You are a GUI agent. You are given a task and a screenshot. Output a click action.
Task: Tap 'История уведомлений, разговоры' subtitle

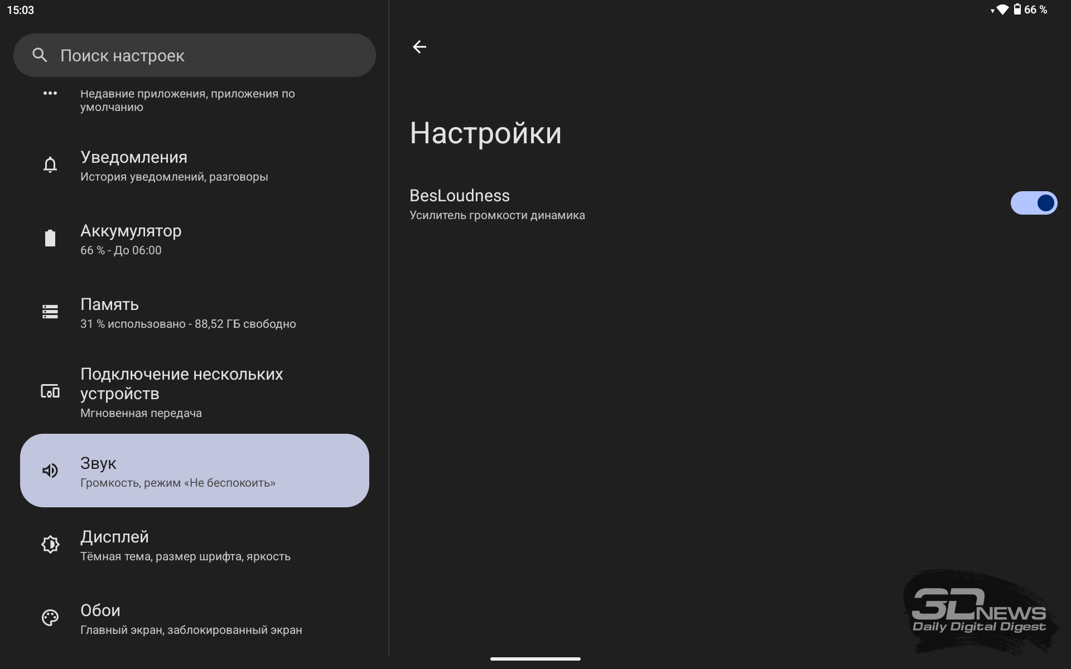coord(174,177)
